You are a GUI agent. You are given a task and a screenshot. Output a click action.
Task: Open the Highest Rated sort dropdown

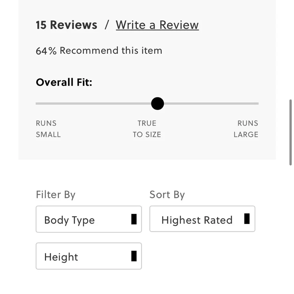(202, 219)
